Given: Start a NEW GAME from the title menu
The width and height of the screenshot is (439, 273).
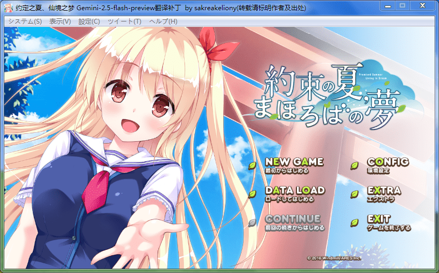Looking at the screenshot, I should point(294,165).
